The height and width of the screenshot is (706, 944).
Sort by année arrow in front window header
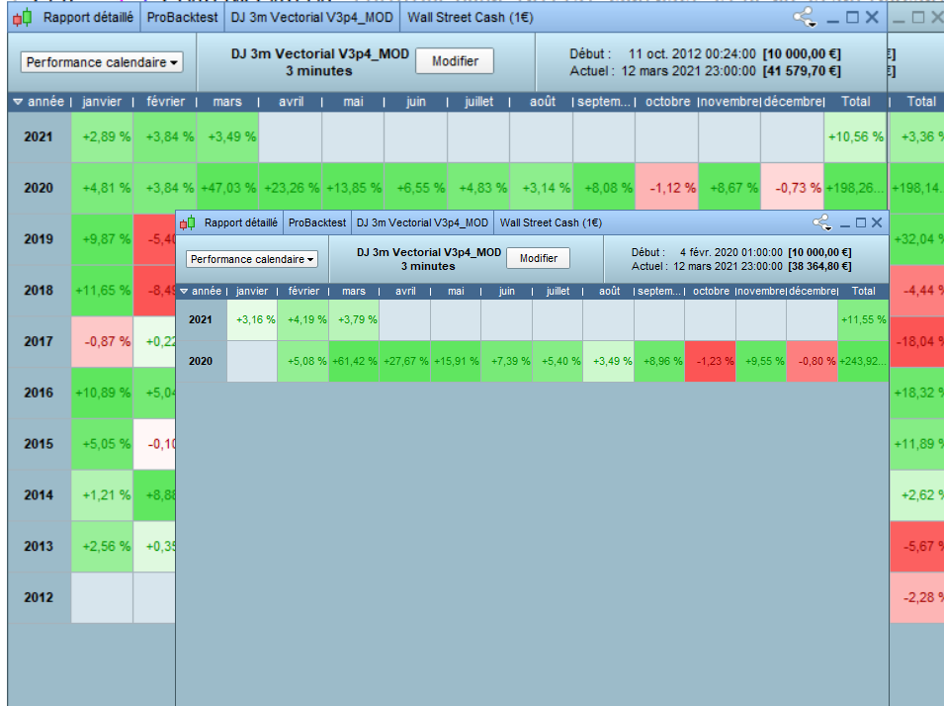tap(184, 292)
